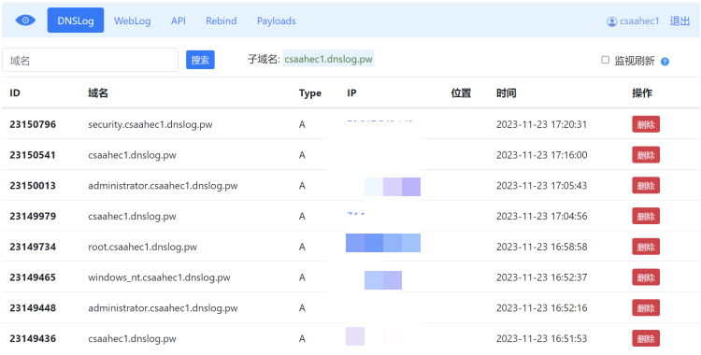Viewport: 701px width, 355px height.
Task: Enable the 监视刷新 checkbox
Action: click(606, 60)
